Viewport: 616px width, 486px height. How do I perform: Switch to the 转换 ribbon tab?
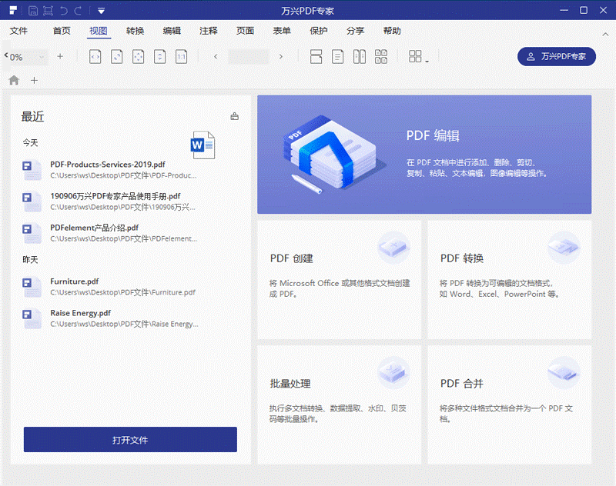134,31
